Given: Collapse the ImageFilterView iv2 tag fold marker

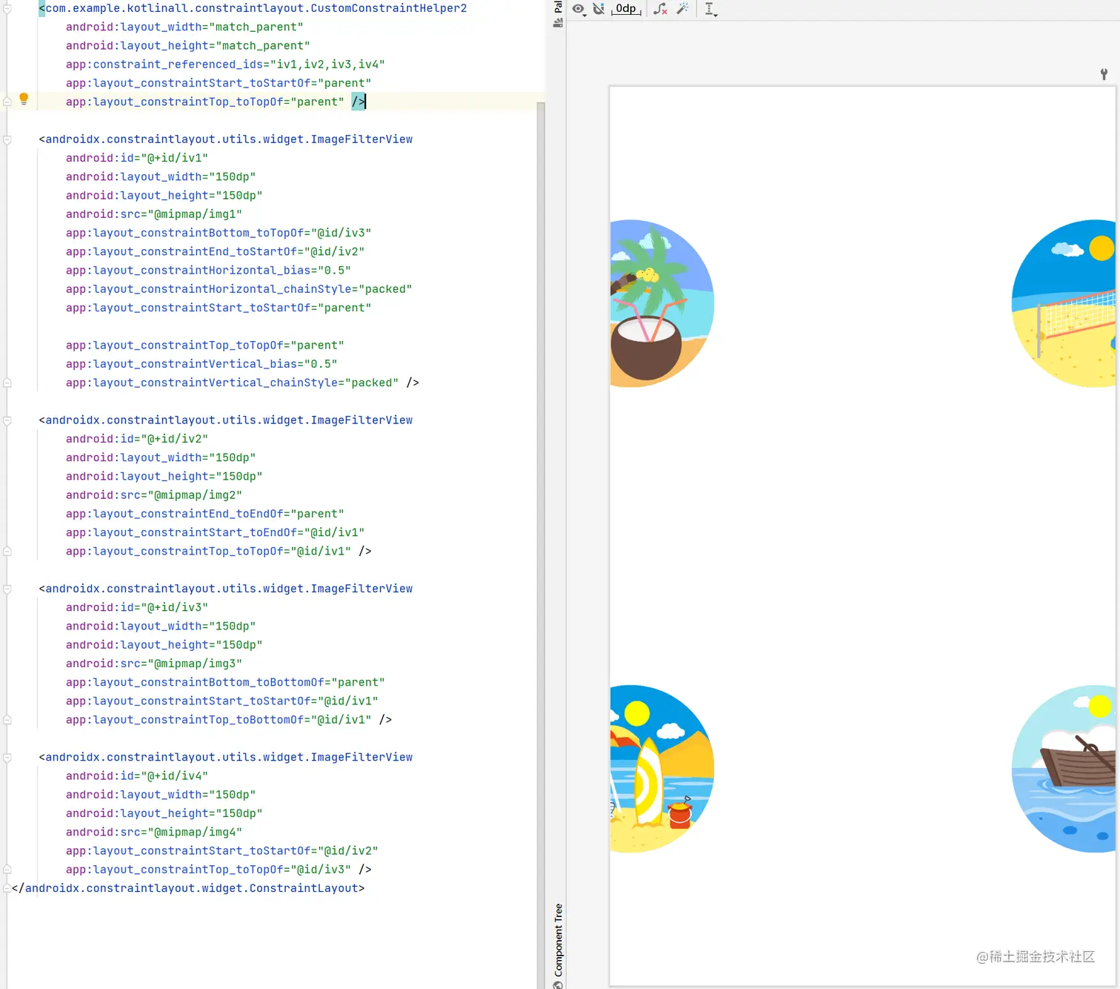Looking at the screenshot, I should coord(7,420).
